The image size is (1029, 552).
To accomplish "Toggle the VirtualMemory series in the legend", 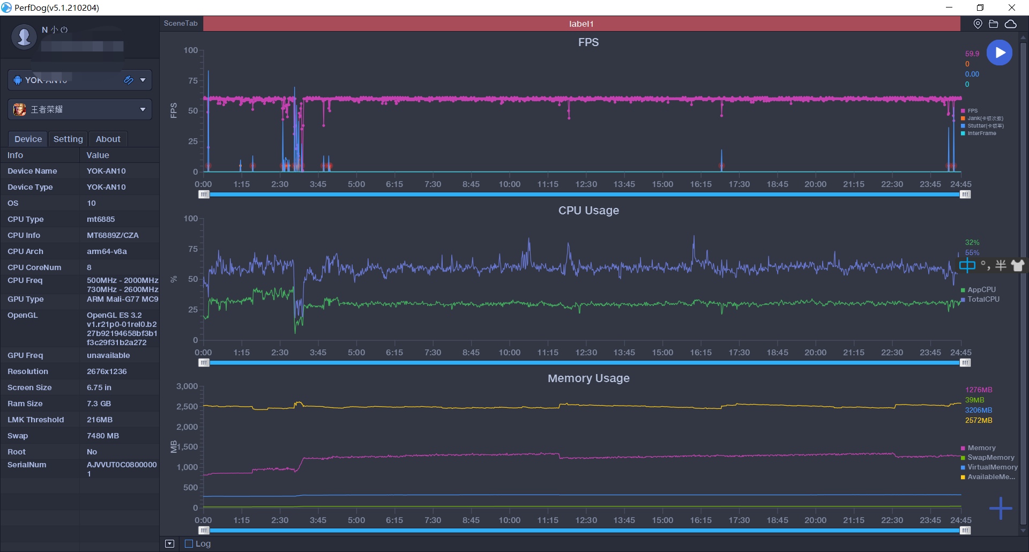I will (x=989, y=467).
